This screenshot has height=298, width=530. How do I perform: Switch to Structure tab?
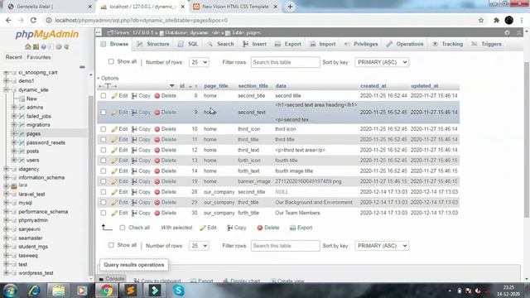click(x=153, y=44)
